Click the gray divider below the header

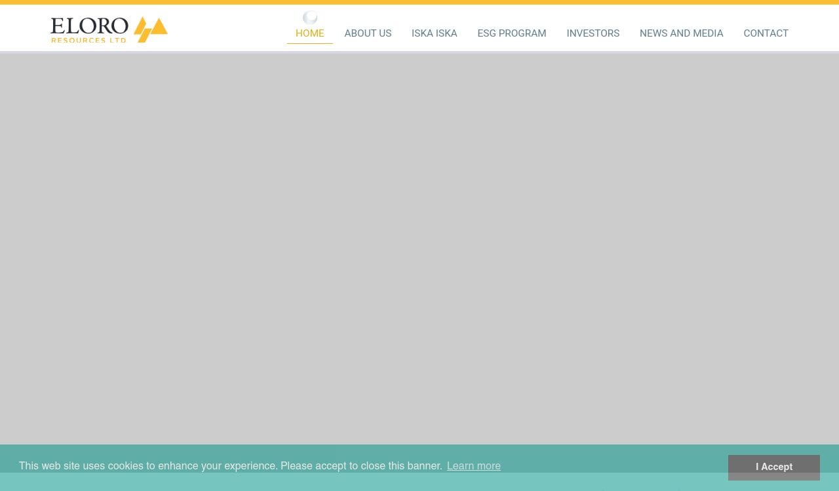click(419, 52)
